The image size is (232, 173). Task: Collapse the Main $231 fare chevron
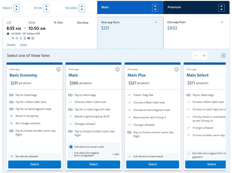156,22
